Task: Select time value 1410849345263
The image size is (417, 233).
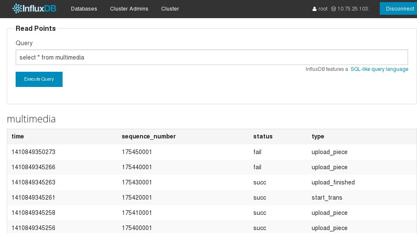Action: 33,182
